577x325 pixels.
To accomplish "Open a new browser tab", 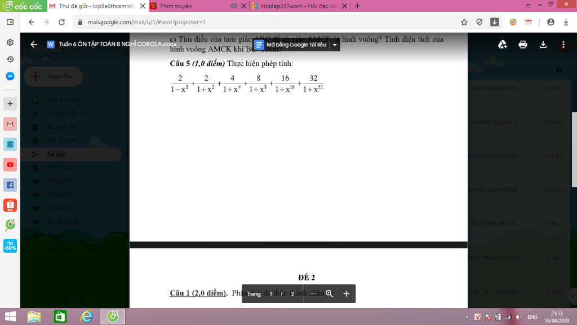I will coord(357,6).
